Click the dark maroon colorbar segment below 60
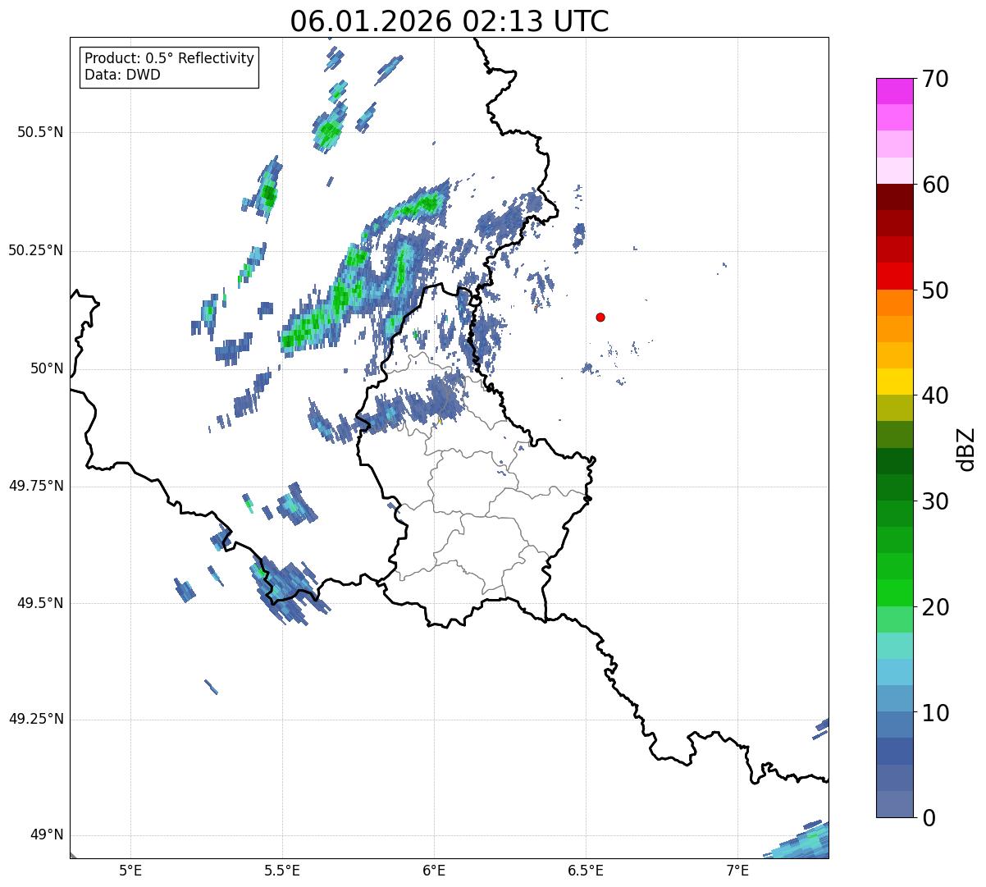 (x=894, y=197)
